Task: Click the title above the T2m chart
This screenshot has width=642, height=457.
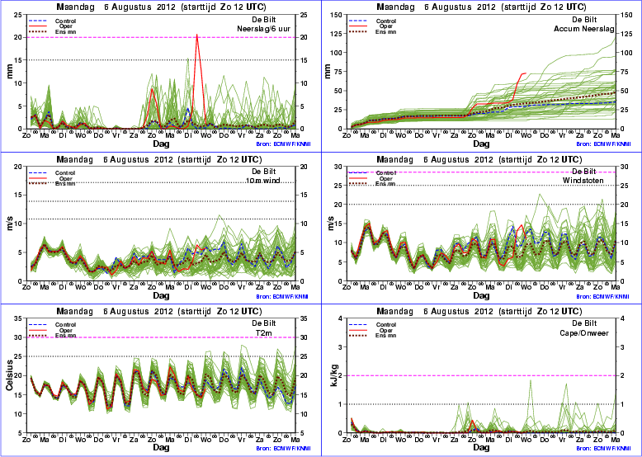Action: 159,311
